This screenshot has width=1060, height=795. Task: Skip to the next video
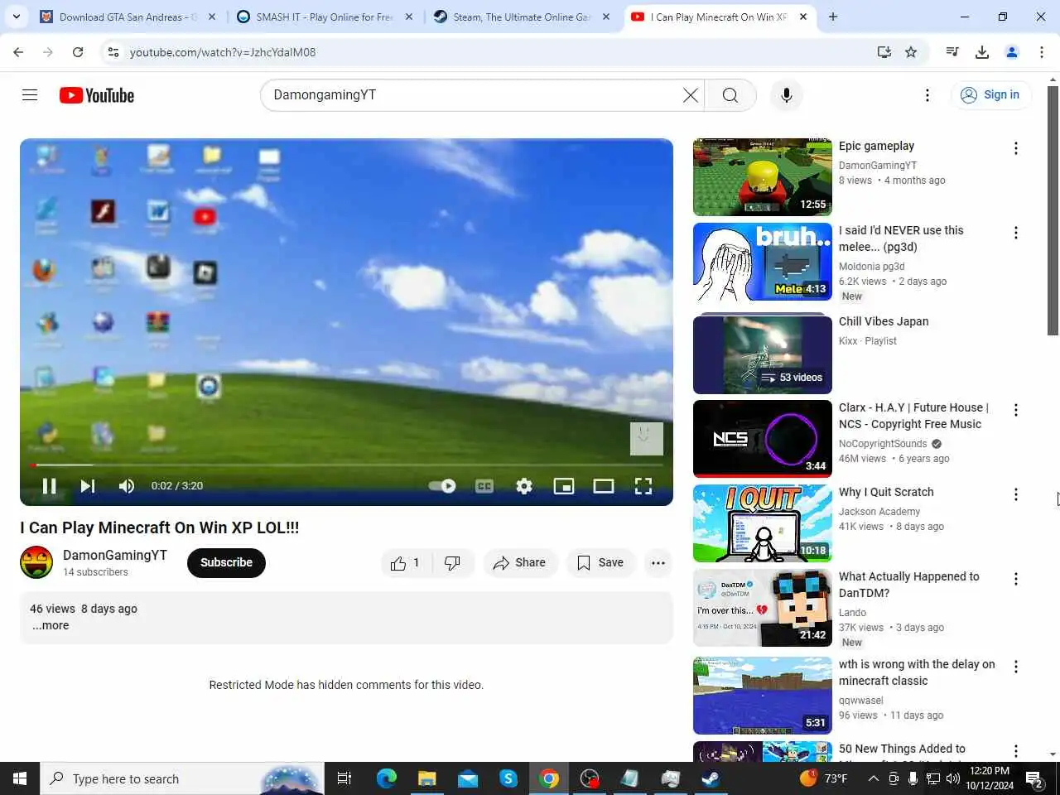[88, 486]
